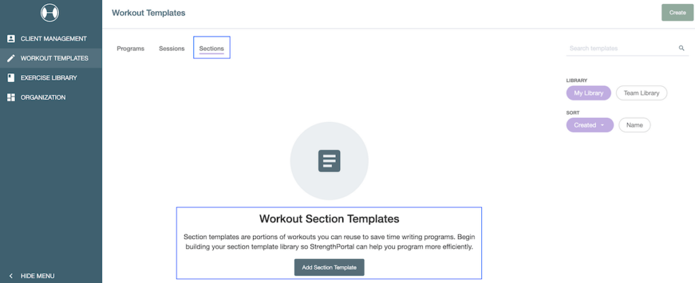The image size is (695, 283).
Task: Go to Organization in the sidebar
Action: coord(43,97)
